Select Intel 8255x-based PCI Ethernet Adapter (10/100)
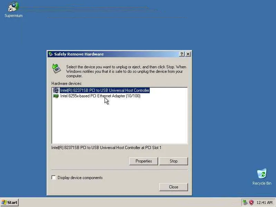Screen dimensions: 276x207 100,96
